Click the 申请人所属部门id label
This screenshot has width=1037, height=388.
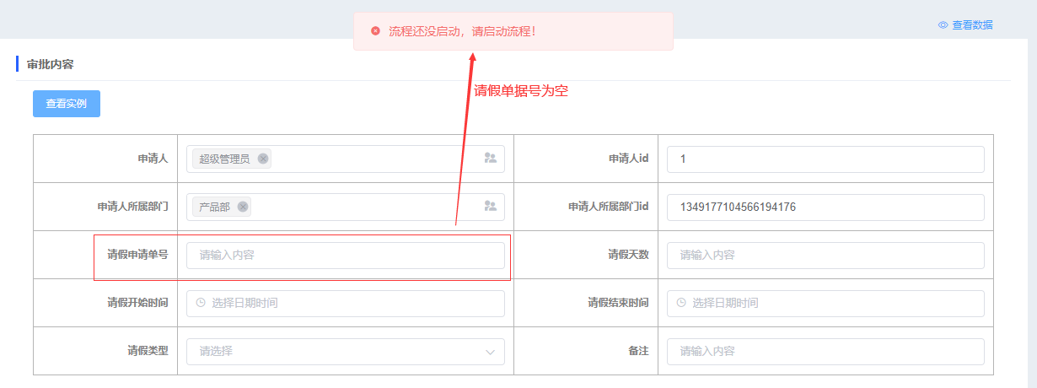coord(608,206)
